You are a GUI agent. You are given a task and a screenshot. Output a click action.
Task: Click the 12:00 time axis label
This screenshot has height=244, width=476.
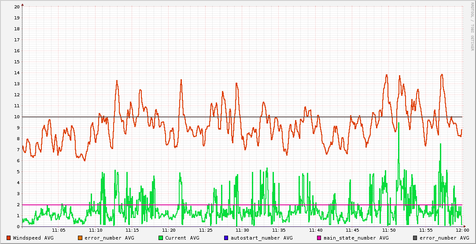point(462,230)
